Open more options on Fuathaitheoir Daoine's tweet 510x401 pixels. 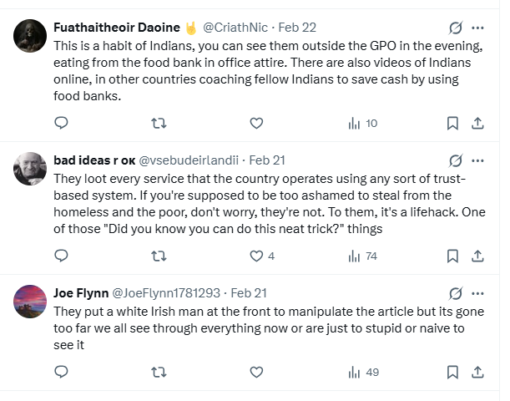pos(477,28)
